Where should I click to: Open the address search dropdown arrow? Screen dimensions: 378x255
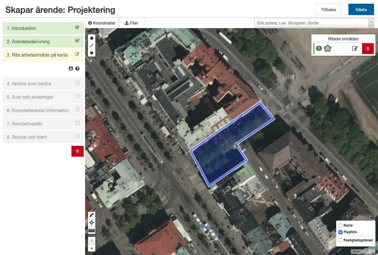371,23
